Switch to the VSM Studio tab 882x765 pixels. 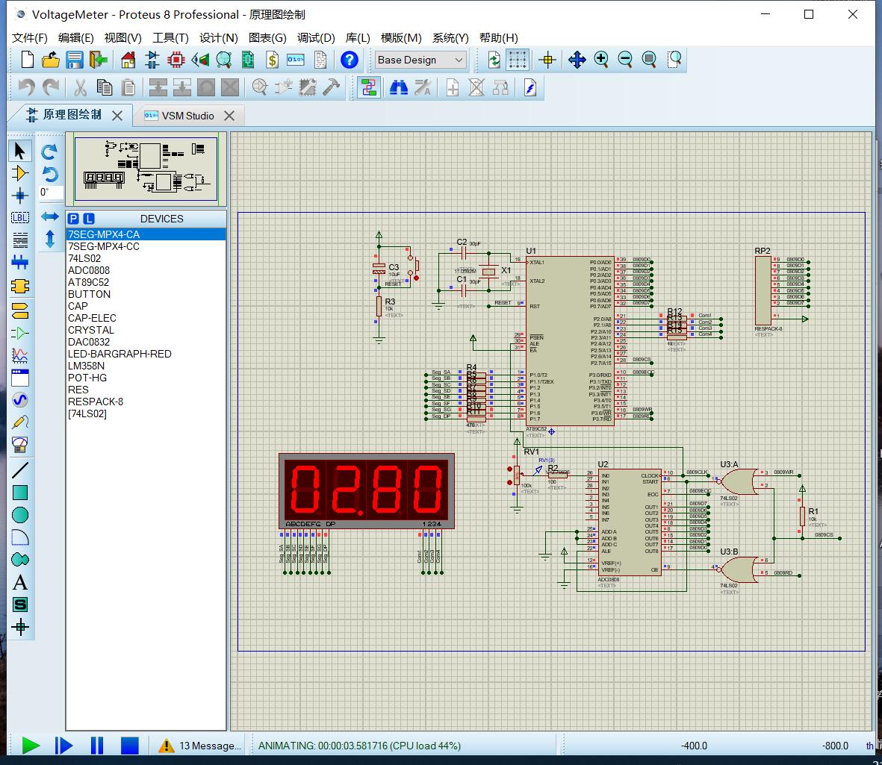(187, 116)
